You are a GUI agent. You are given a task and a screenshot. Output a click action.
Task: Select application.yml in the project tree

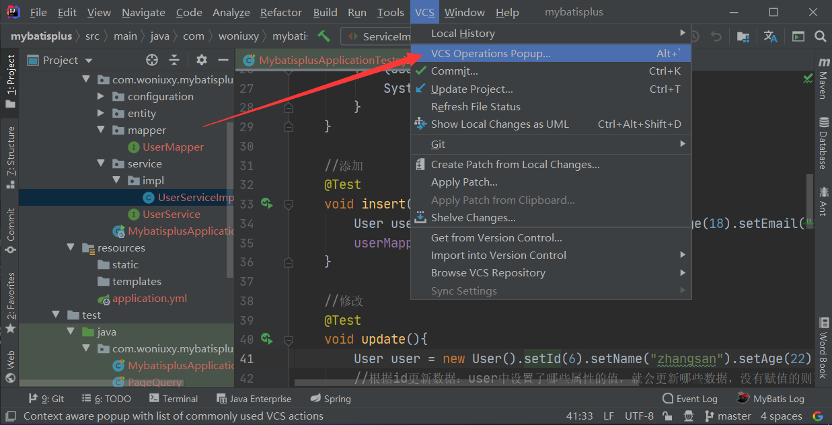(149, 298)
